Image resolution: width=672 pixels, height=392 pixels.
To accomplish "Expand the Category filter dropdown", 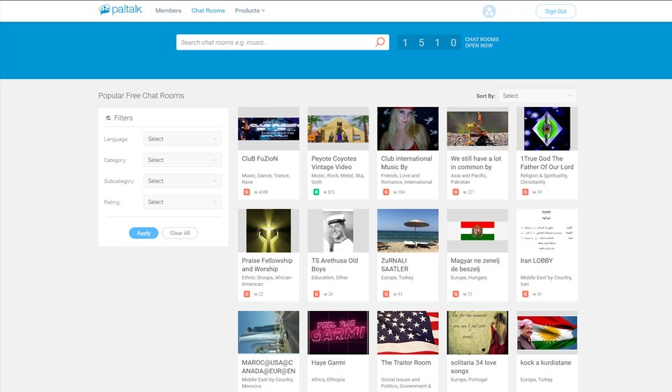I will 182,160.
